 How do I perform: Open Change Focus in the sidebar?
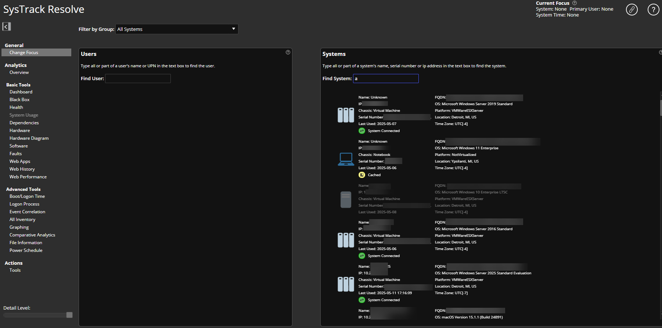pyautogui.click(x=24, y=53)
